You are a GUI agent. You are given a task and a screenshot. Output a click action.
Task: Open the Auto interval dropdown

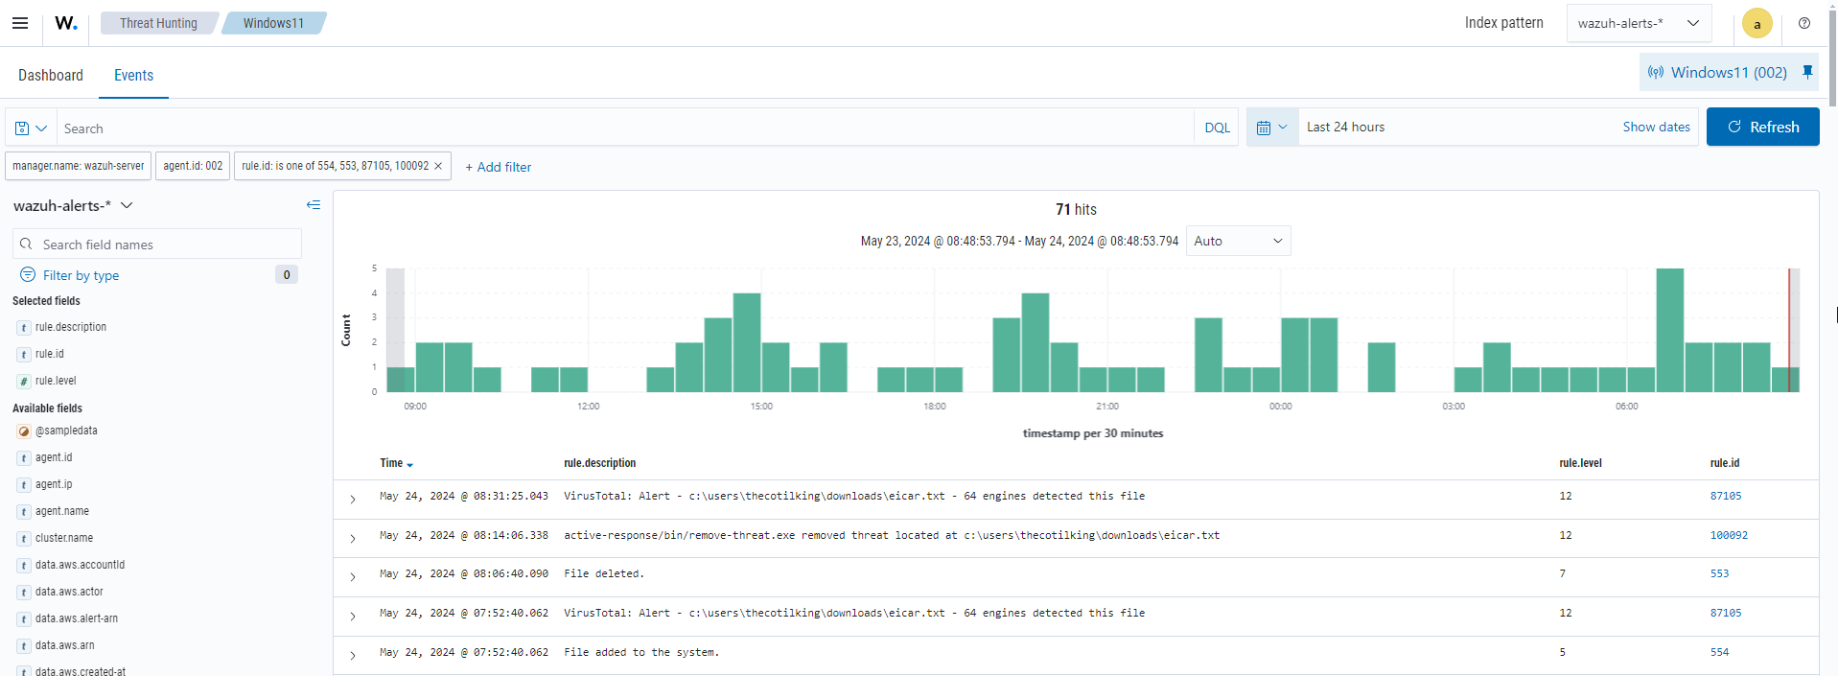1237,241
